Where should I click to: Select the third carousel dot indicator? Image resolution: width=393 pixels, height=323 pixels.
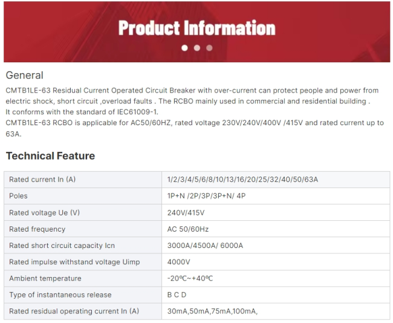coord(209,48)
